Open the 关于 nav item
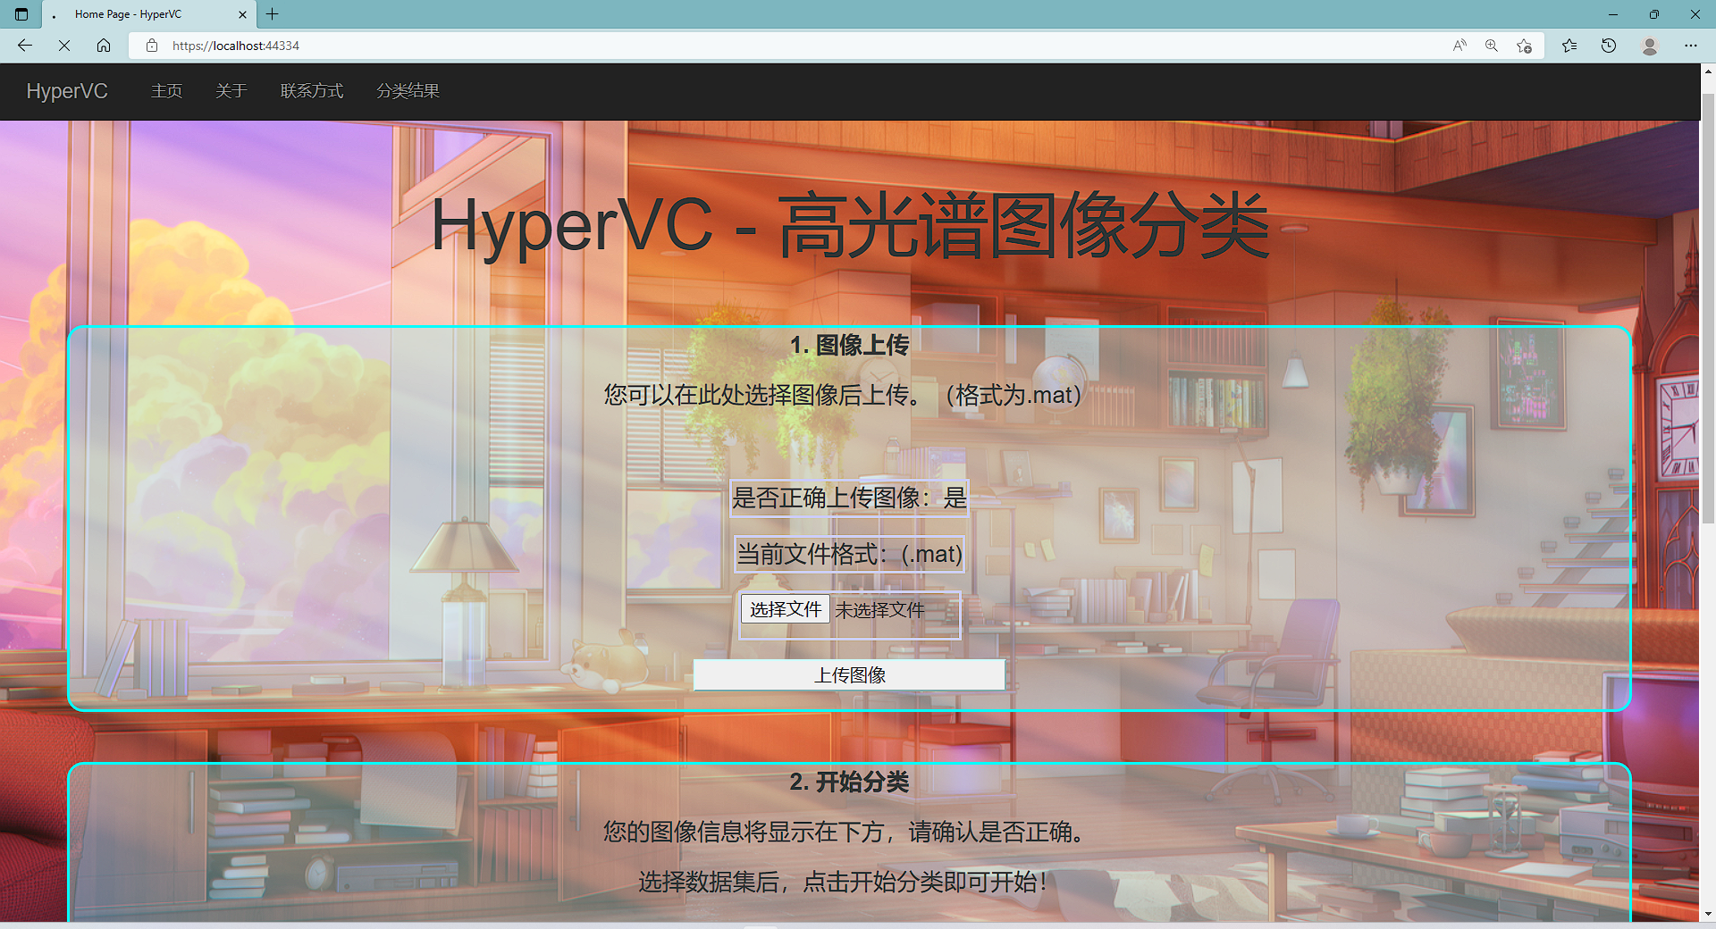1716x929 pixels. coord(231,91)
